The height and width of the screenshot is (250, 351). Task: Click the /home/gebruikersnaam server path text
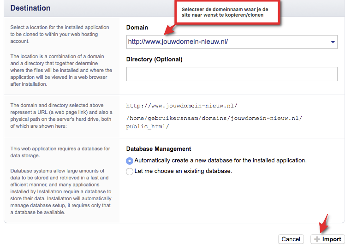(214, 118)
